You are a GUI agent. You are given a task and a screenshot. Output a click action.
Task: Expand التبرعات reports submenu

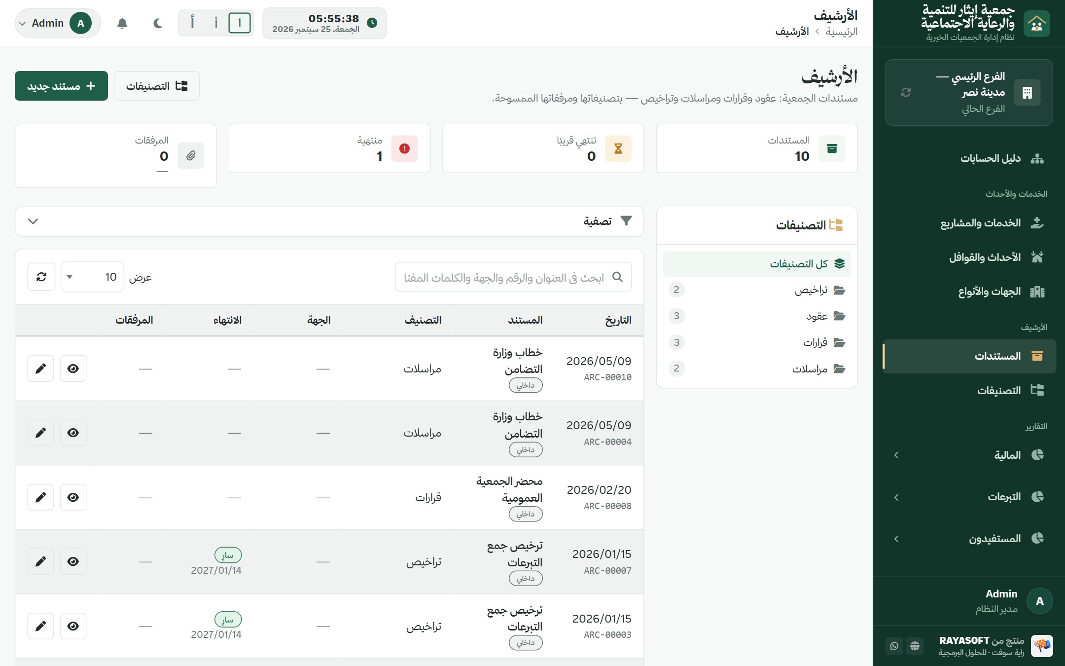(x=969, y=497)
